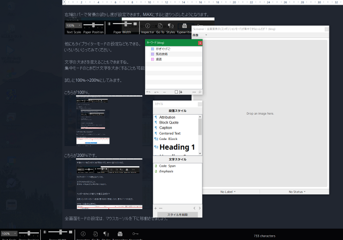Open the 画像 dropdown in the inspector window
The height and width of the screenshot is (240, 343).
point(199,35)
